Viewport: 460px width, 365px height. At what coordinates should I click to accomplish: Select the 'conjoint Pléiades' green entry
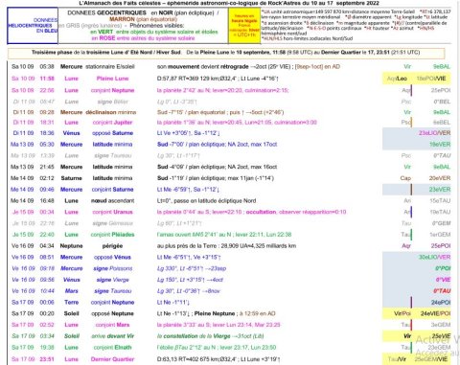pyautogui.click(x=112, y=235)
